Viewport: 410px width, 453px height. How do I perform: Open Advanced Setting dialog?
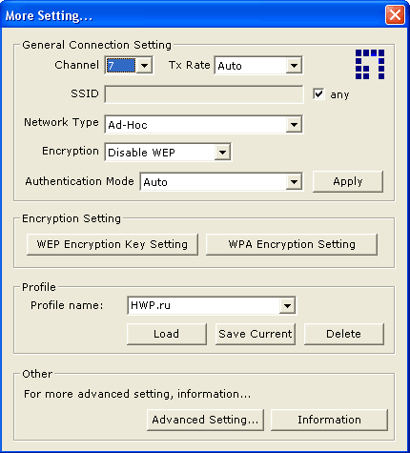coord(205,420)
